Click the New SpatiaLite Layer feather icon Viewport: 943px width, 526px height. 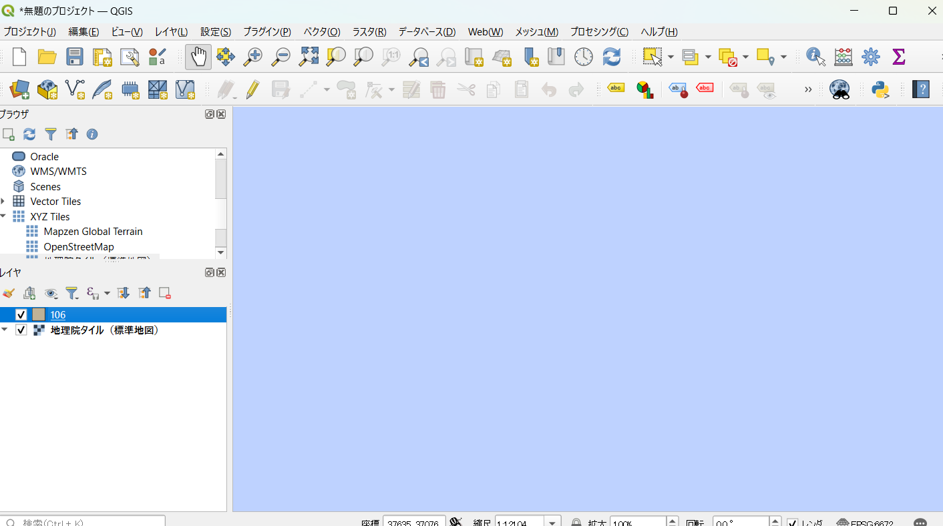(x=102, y=89)
